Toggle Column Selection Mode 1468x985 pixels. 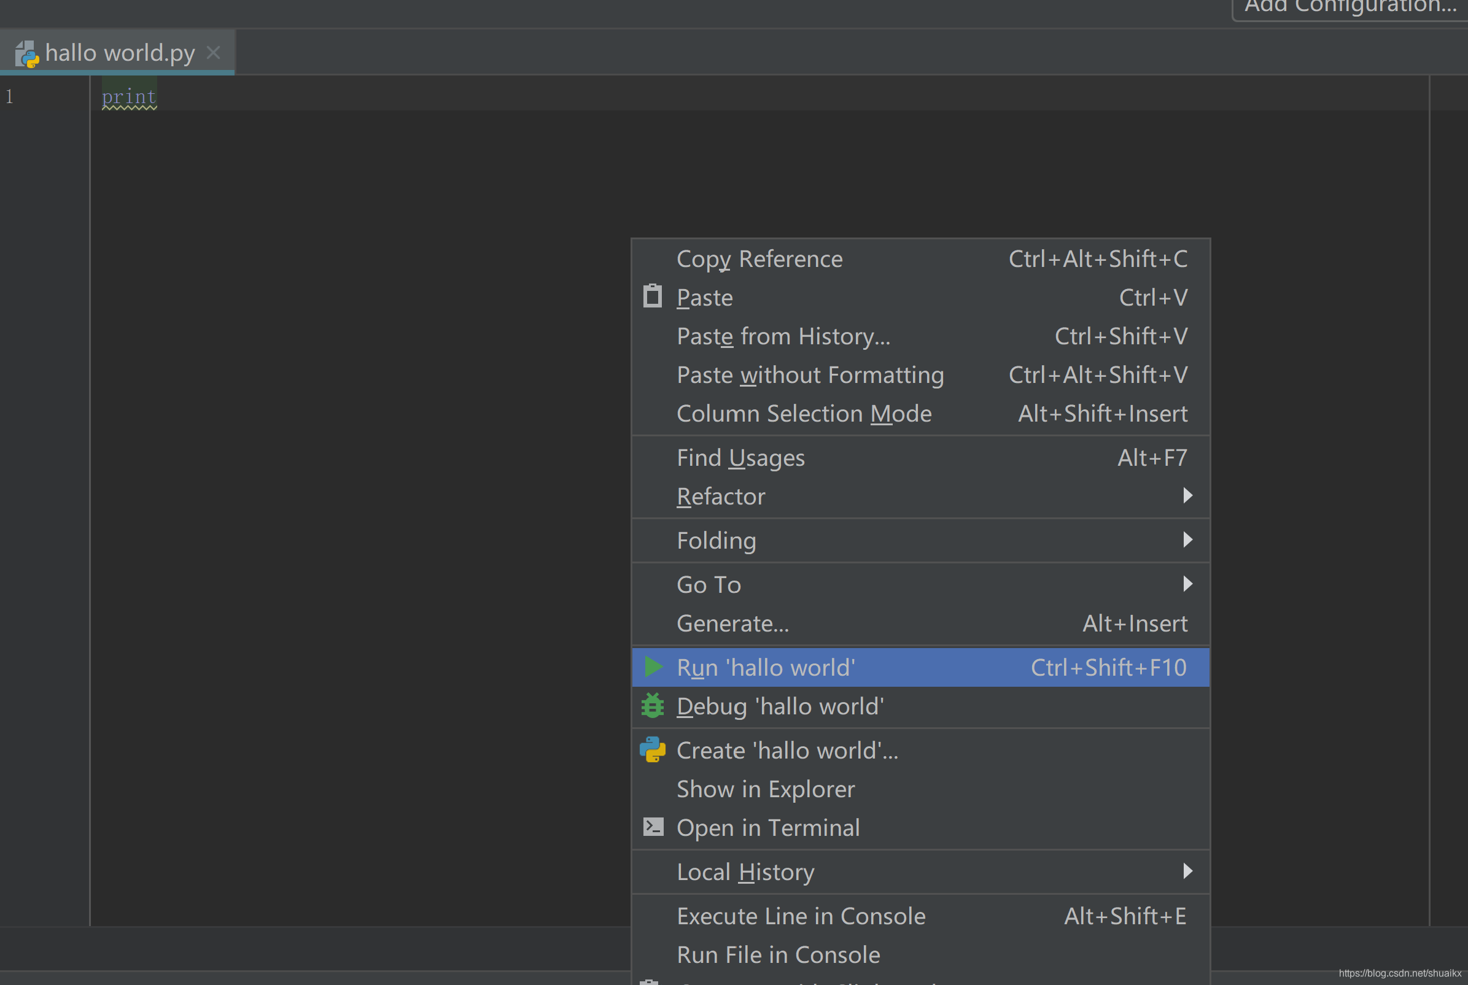920,414
